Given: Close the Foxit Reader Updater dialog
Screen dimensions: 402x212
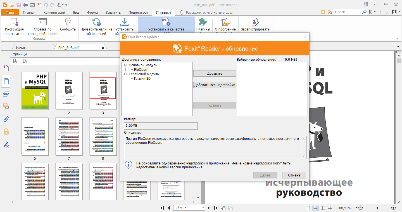Looking at the screenshot, I should 305,37.
